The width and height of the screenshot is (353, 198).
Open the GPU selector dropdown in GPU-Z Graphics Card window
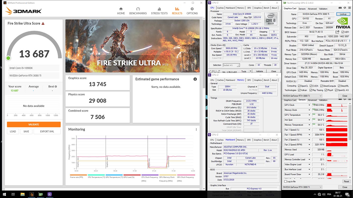pyautogui.click(x=303, y=96)
